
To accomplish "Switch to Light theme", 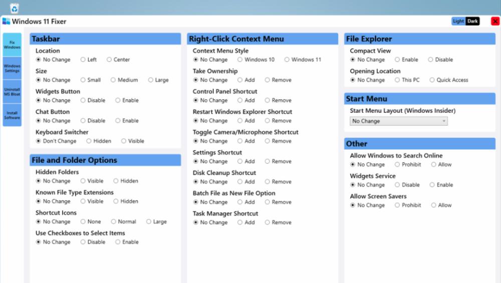I will [x=458, y=21].
